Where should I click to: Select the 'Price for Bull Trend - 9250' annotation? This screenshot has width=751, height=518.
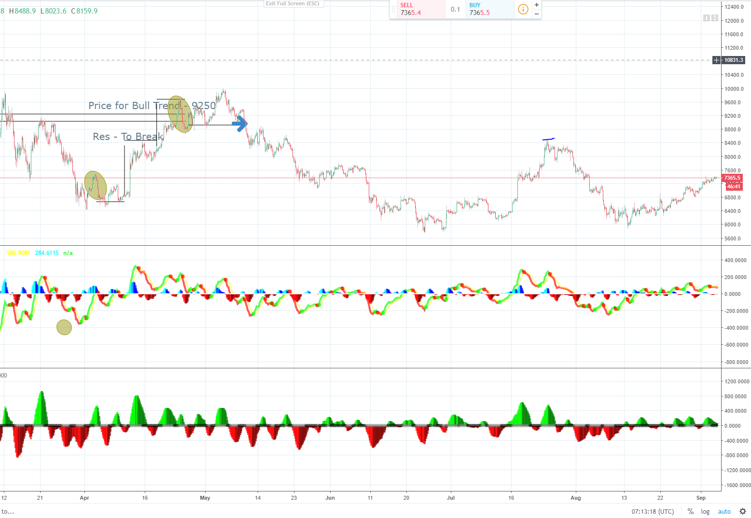pyautogui.click(x=152, y=106)
